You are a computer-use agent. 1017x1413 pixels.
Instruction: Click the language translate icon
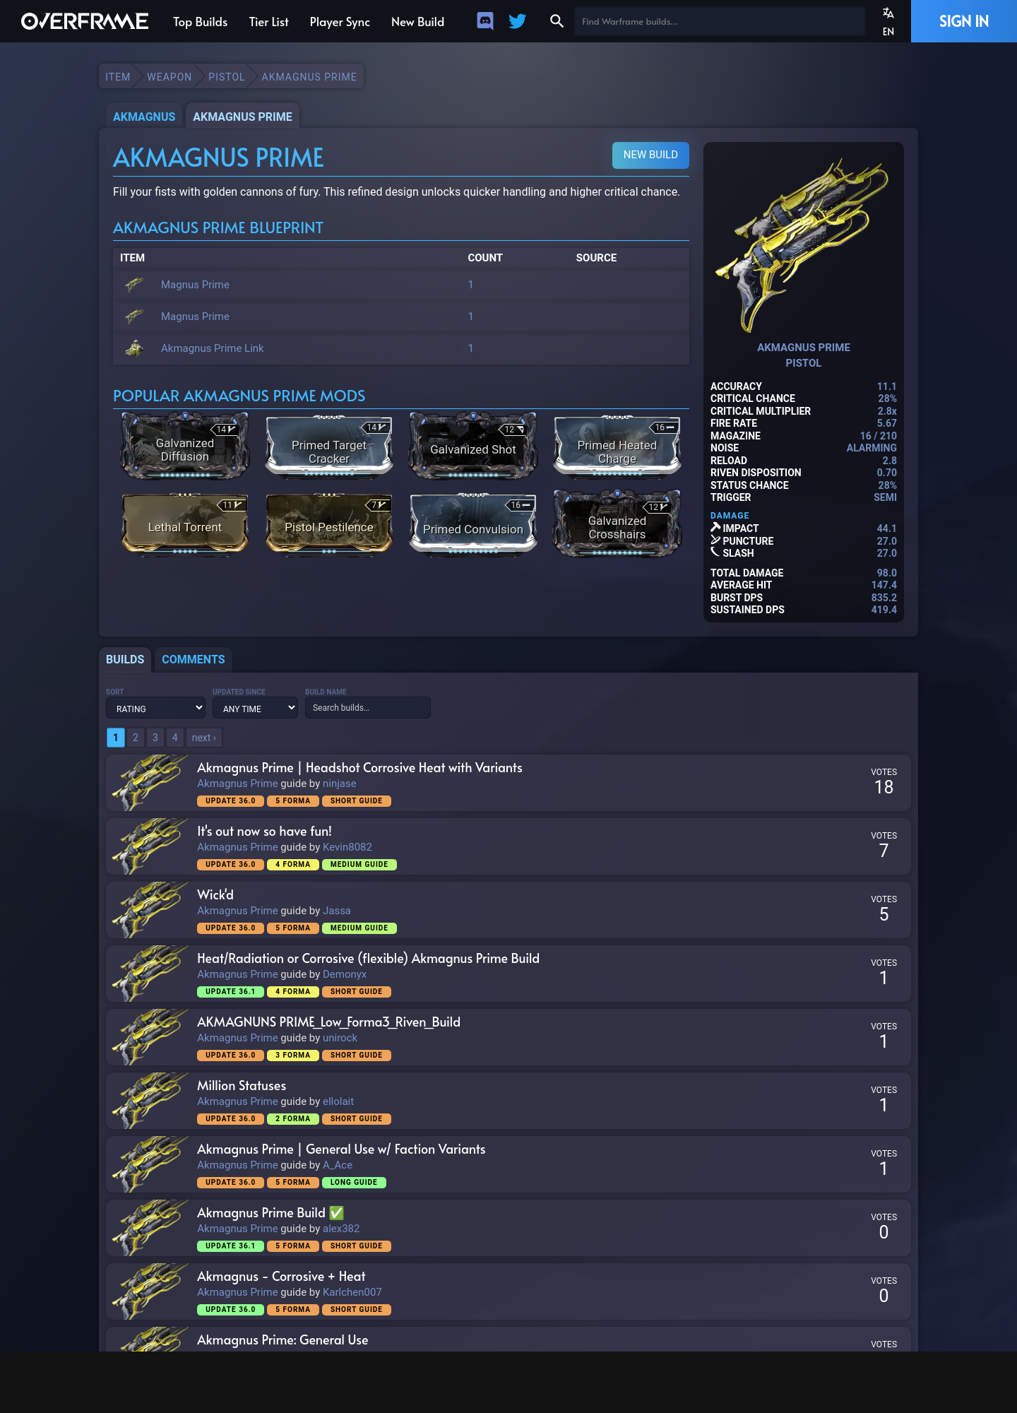[x=888, y=13]
